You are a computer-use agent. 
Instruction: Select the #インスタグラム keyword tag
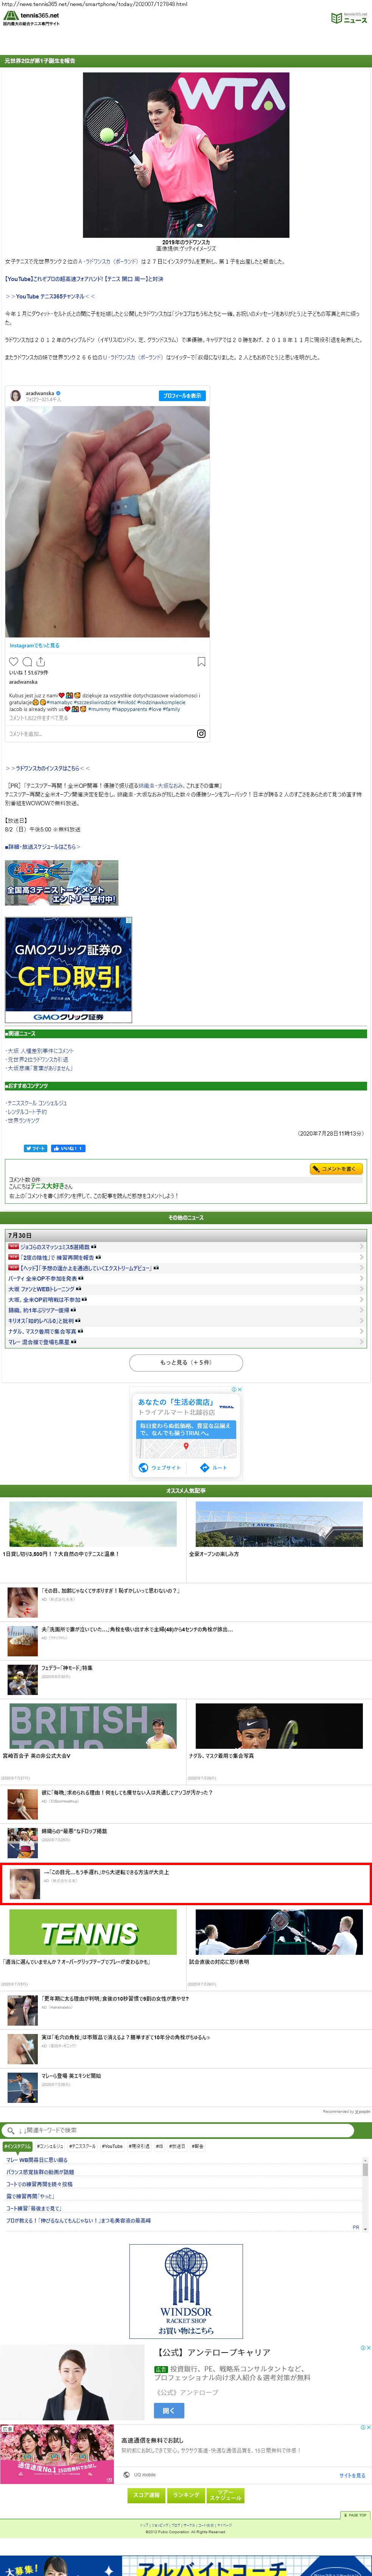click(x=17, y=2146)
